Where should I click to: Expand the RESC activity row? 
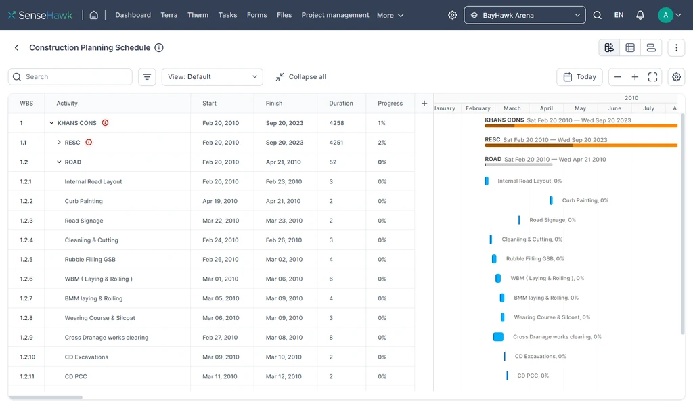(60, 143)
